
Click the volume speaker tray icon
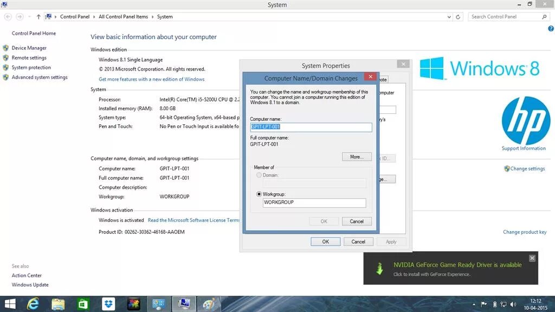pos(513,304)
